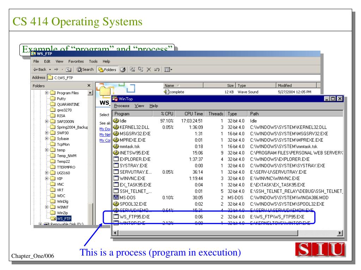Expand the WINNT folder node
361x270 pixels.
click(47, 207)
